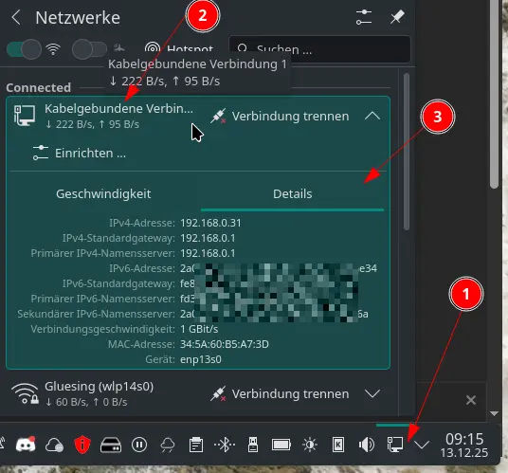Expand the Gluesing connection details

pos(372,394)
